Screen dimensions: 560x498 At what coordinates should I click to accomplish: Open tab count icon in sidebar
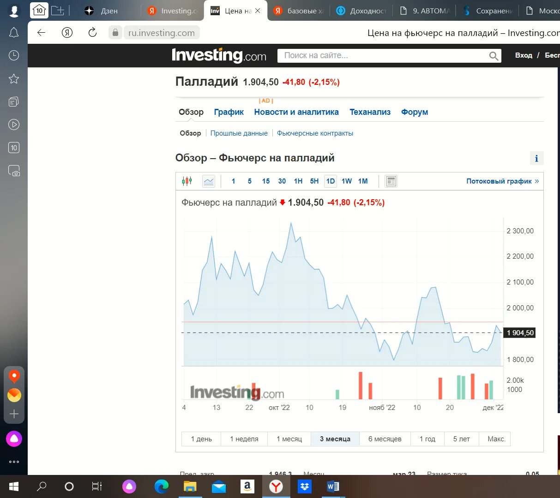pos(14,148)
